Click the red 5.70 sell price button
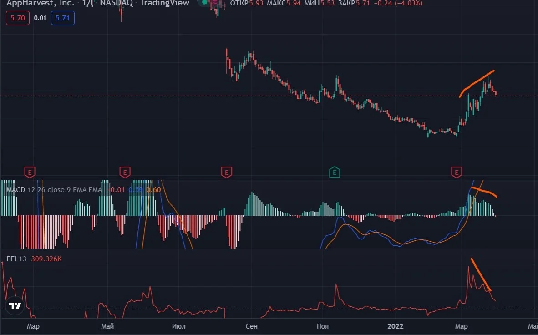 click(x=17, y=18)
